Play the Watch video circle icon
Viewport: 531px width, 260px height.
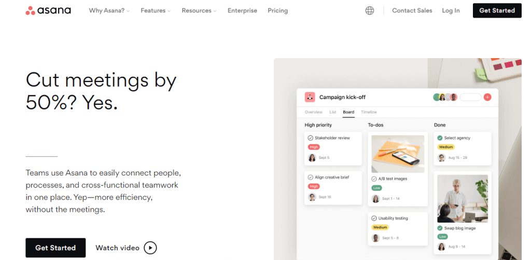(x=150, y=248)
